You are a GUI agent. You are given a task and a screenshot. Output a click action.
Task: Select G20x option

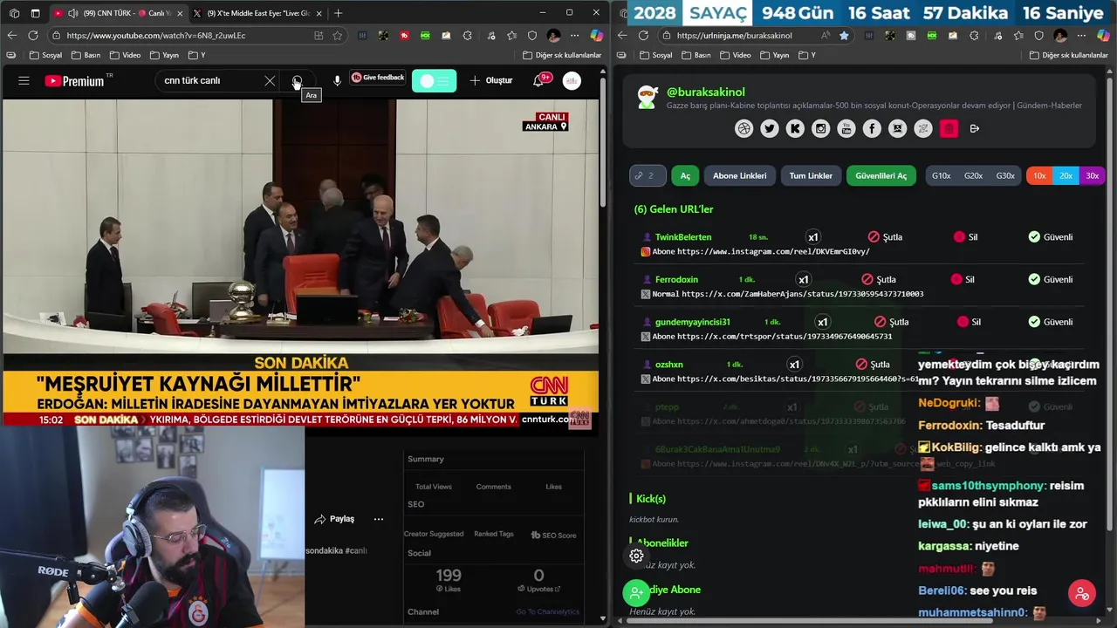tap(973, 175)
